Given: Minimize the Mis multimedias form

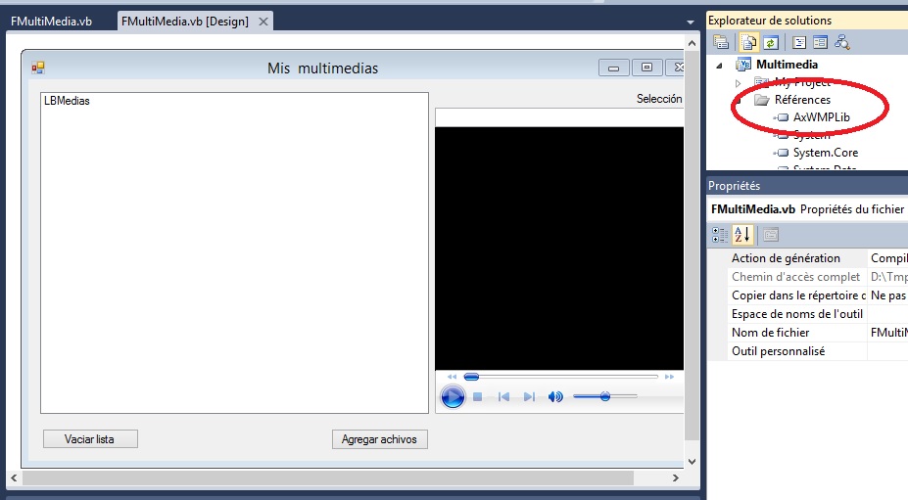Looking at the screenshot, I should click(x=613, y=68).
